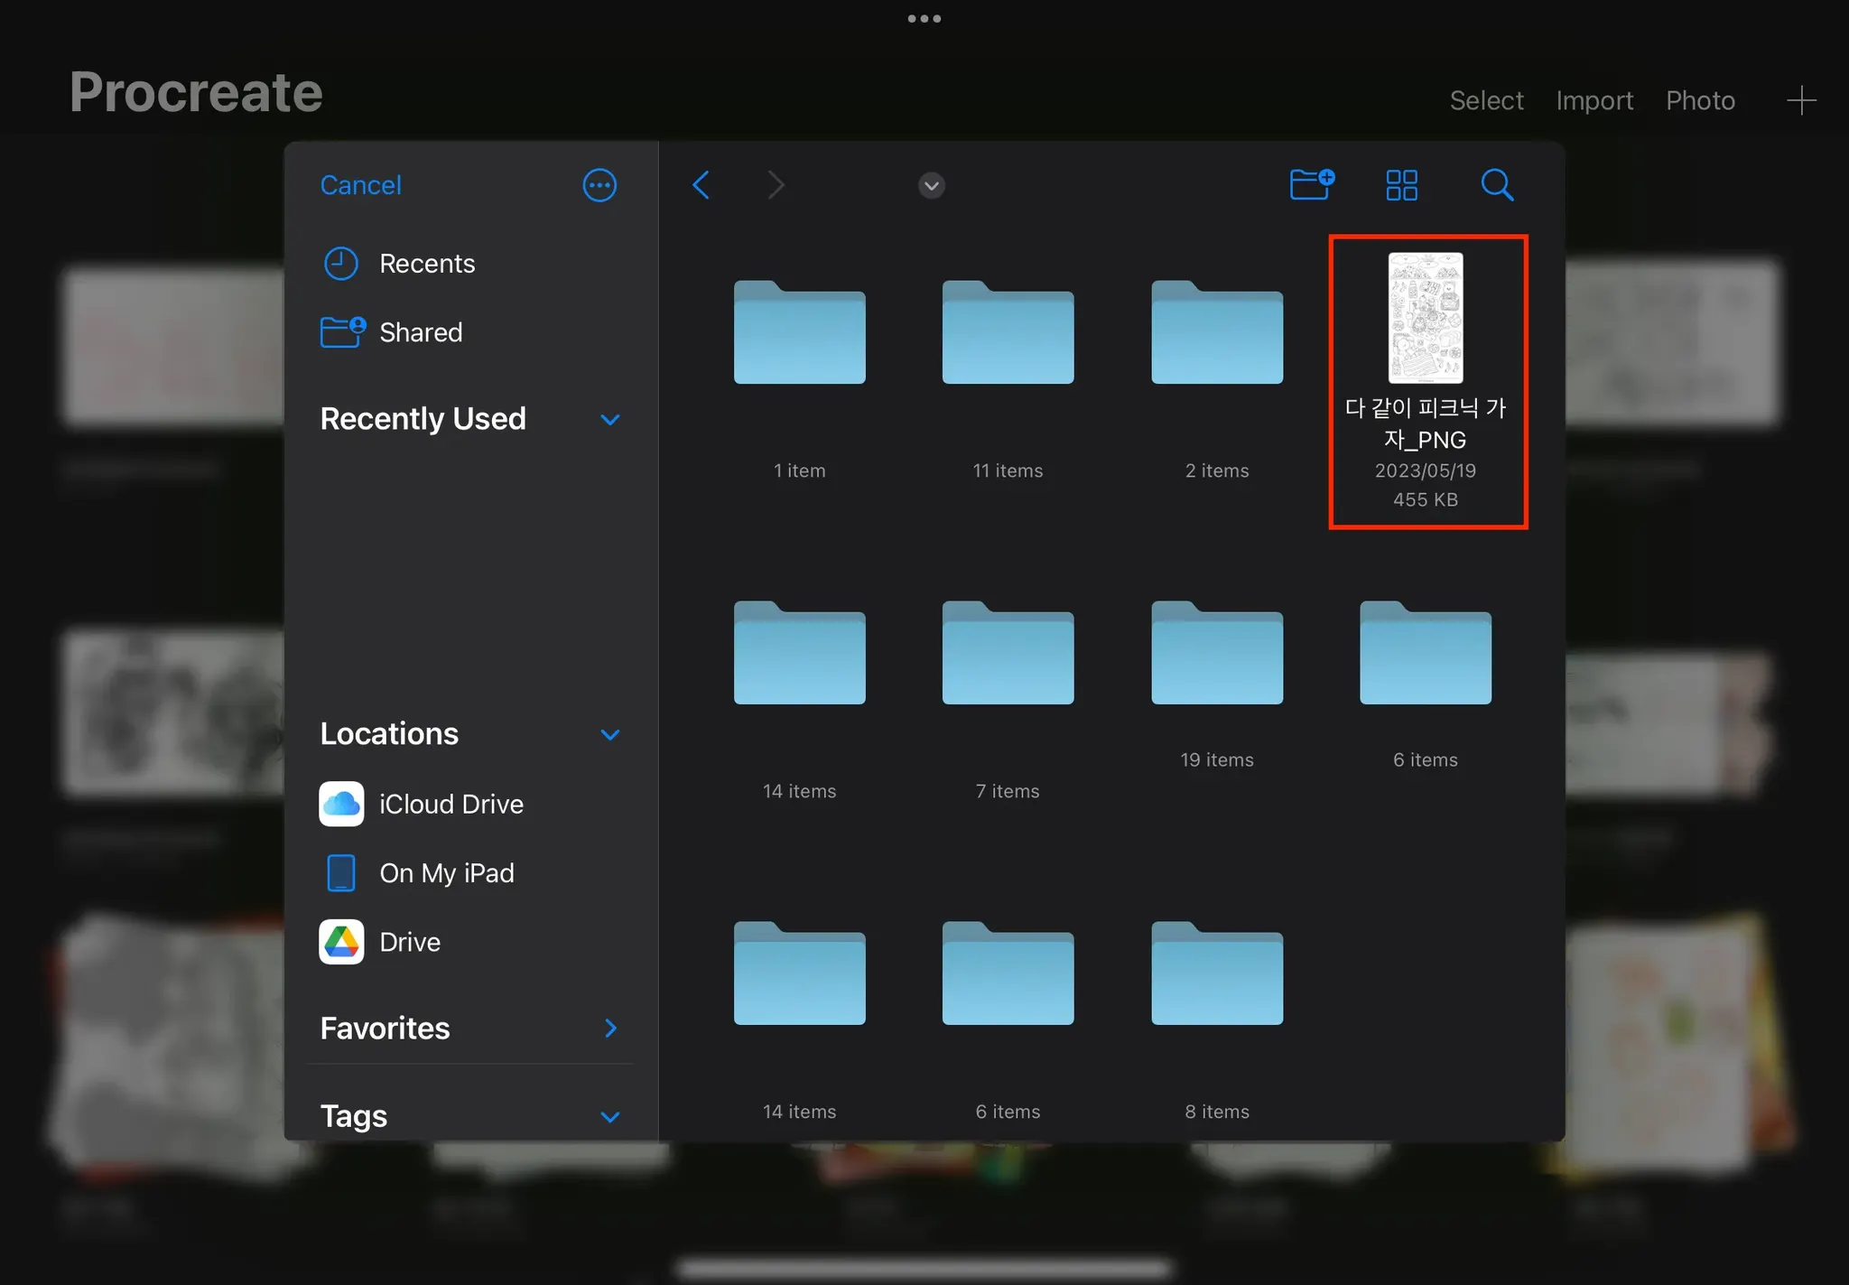
Task: Tap Import in Procreate header
Action: [1593, 100]
